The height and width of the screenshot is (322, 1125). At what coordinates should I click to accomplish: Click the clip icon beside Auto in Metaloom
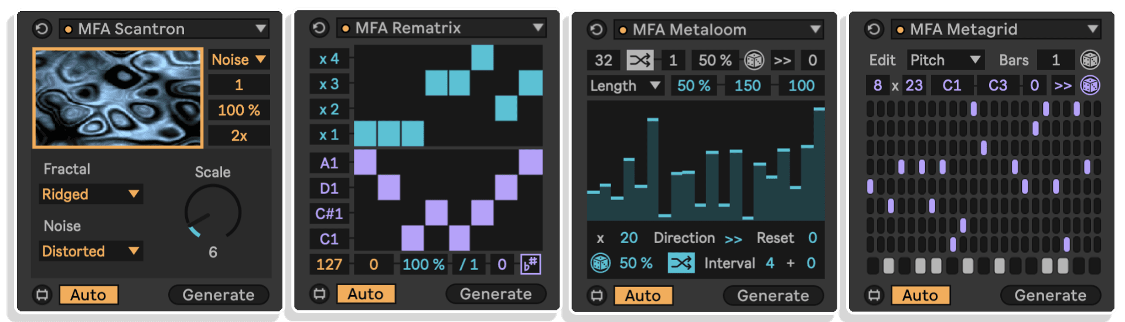tap(596, 295)
